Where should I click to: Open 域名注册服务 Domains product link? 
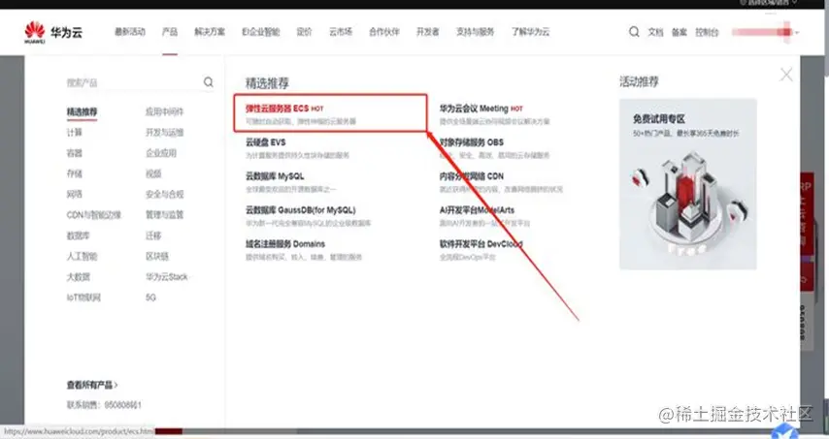(x=285, y=244)
